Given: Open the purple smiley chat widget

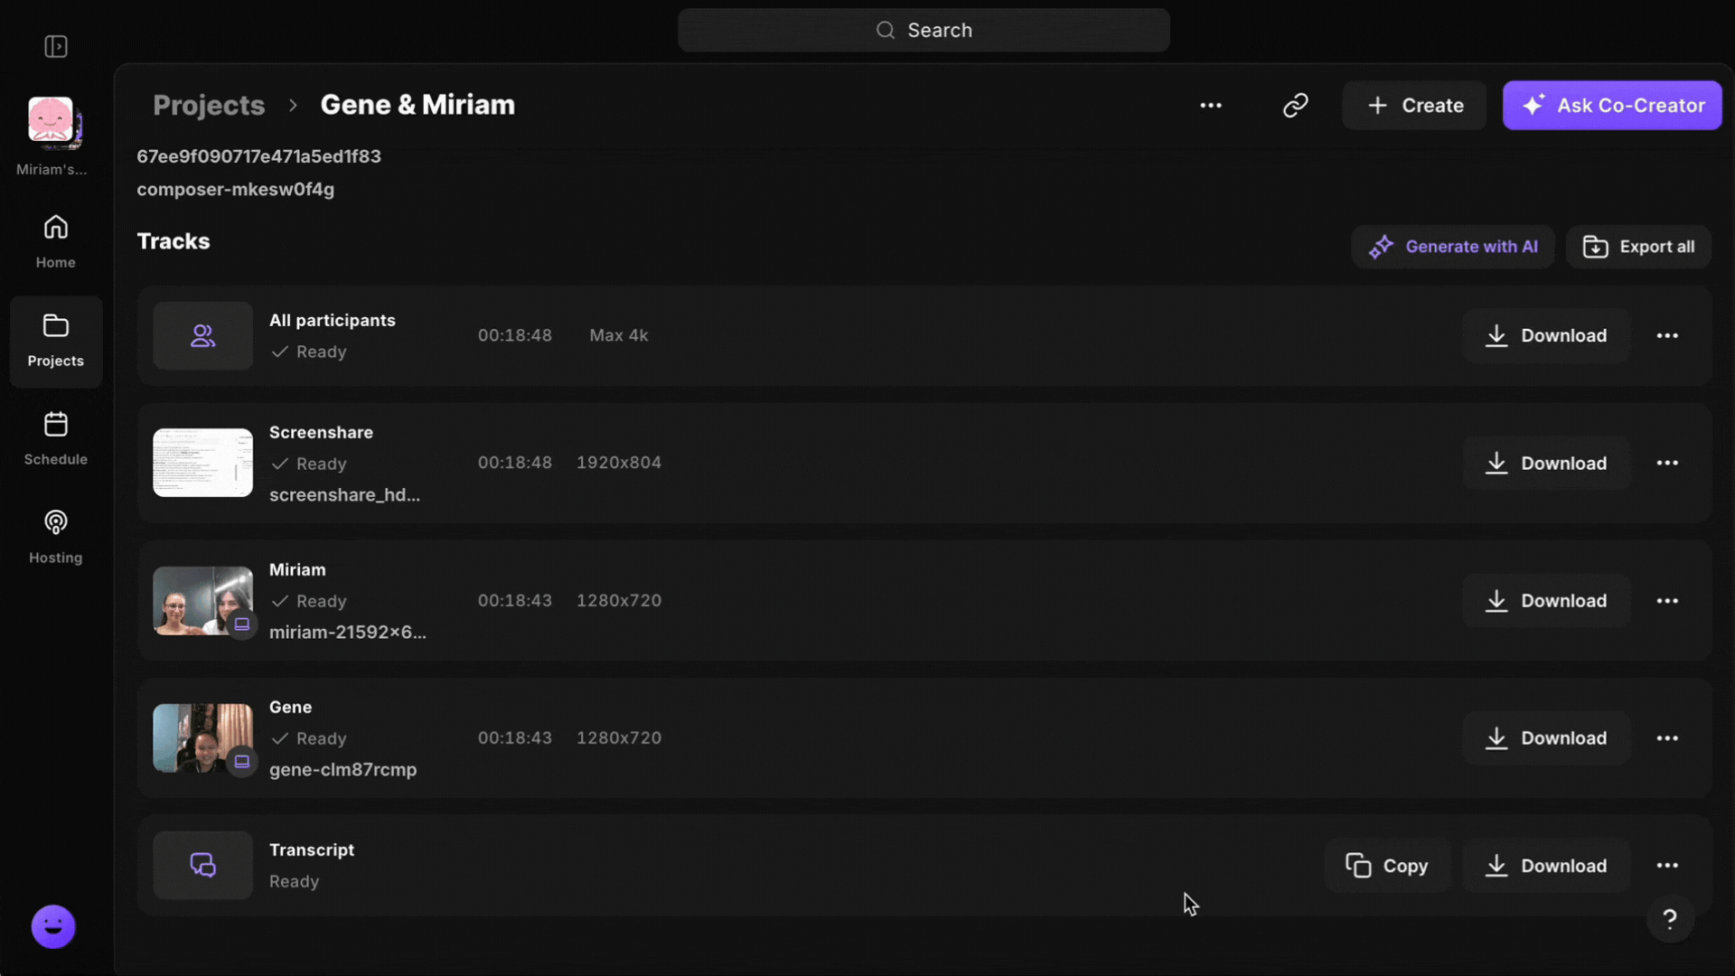Looking at the screenshot, I should (53, 926).
